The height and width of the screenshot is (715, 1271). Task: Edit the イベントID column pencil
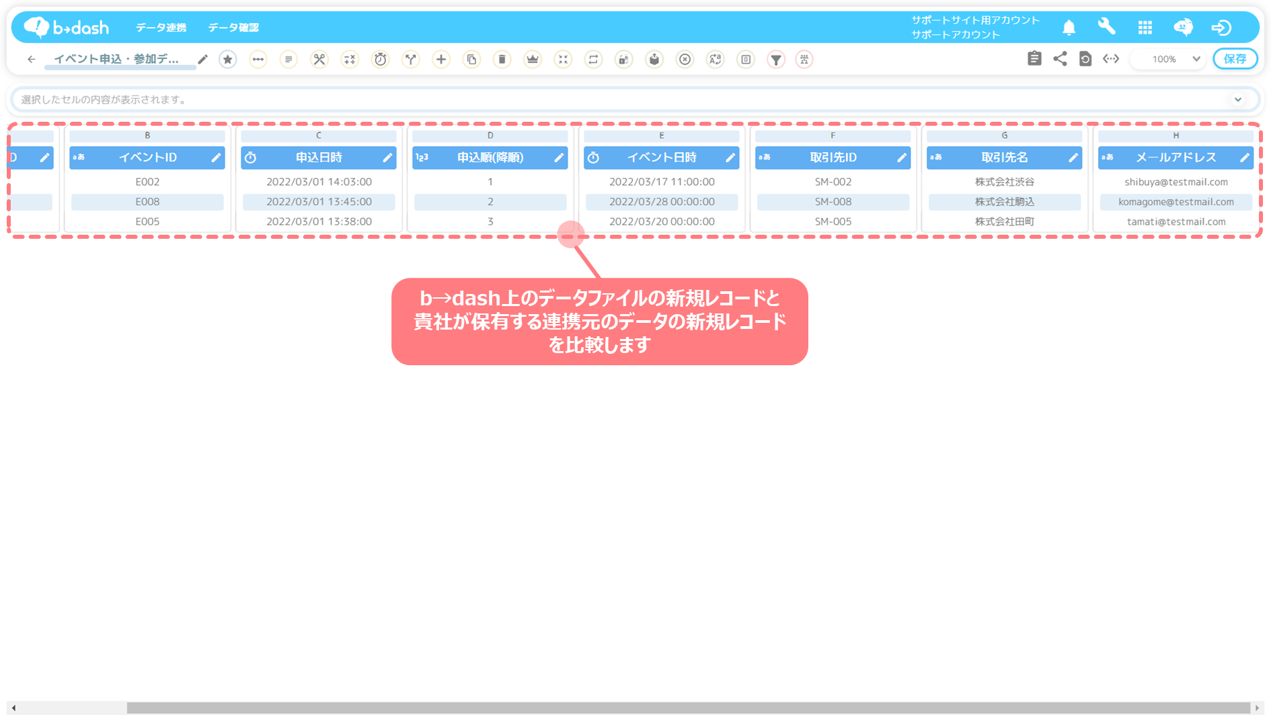(x=216, y=157)
